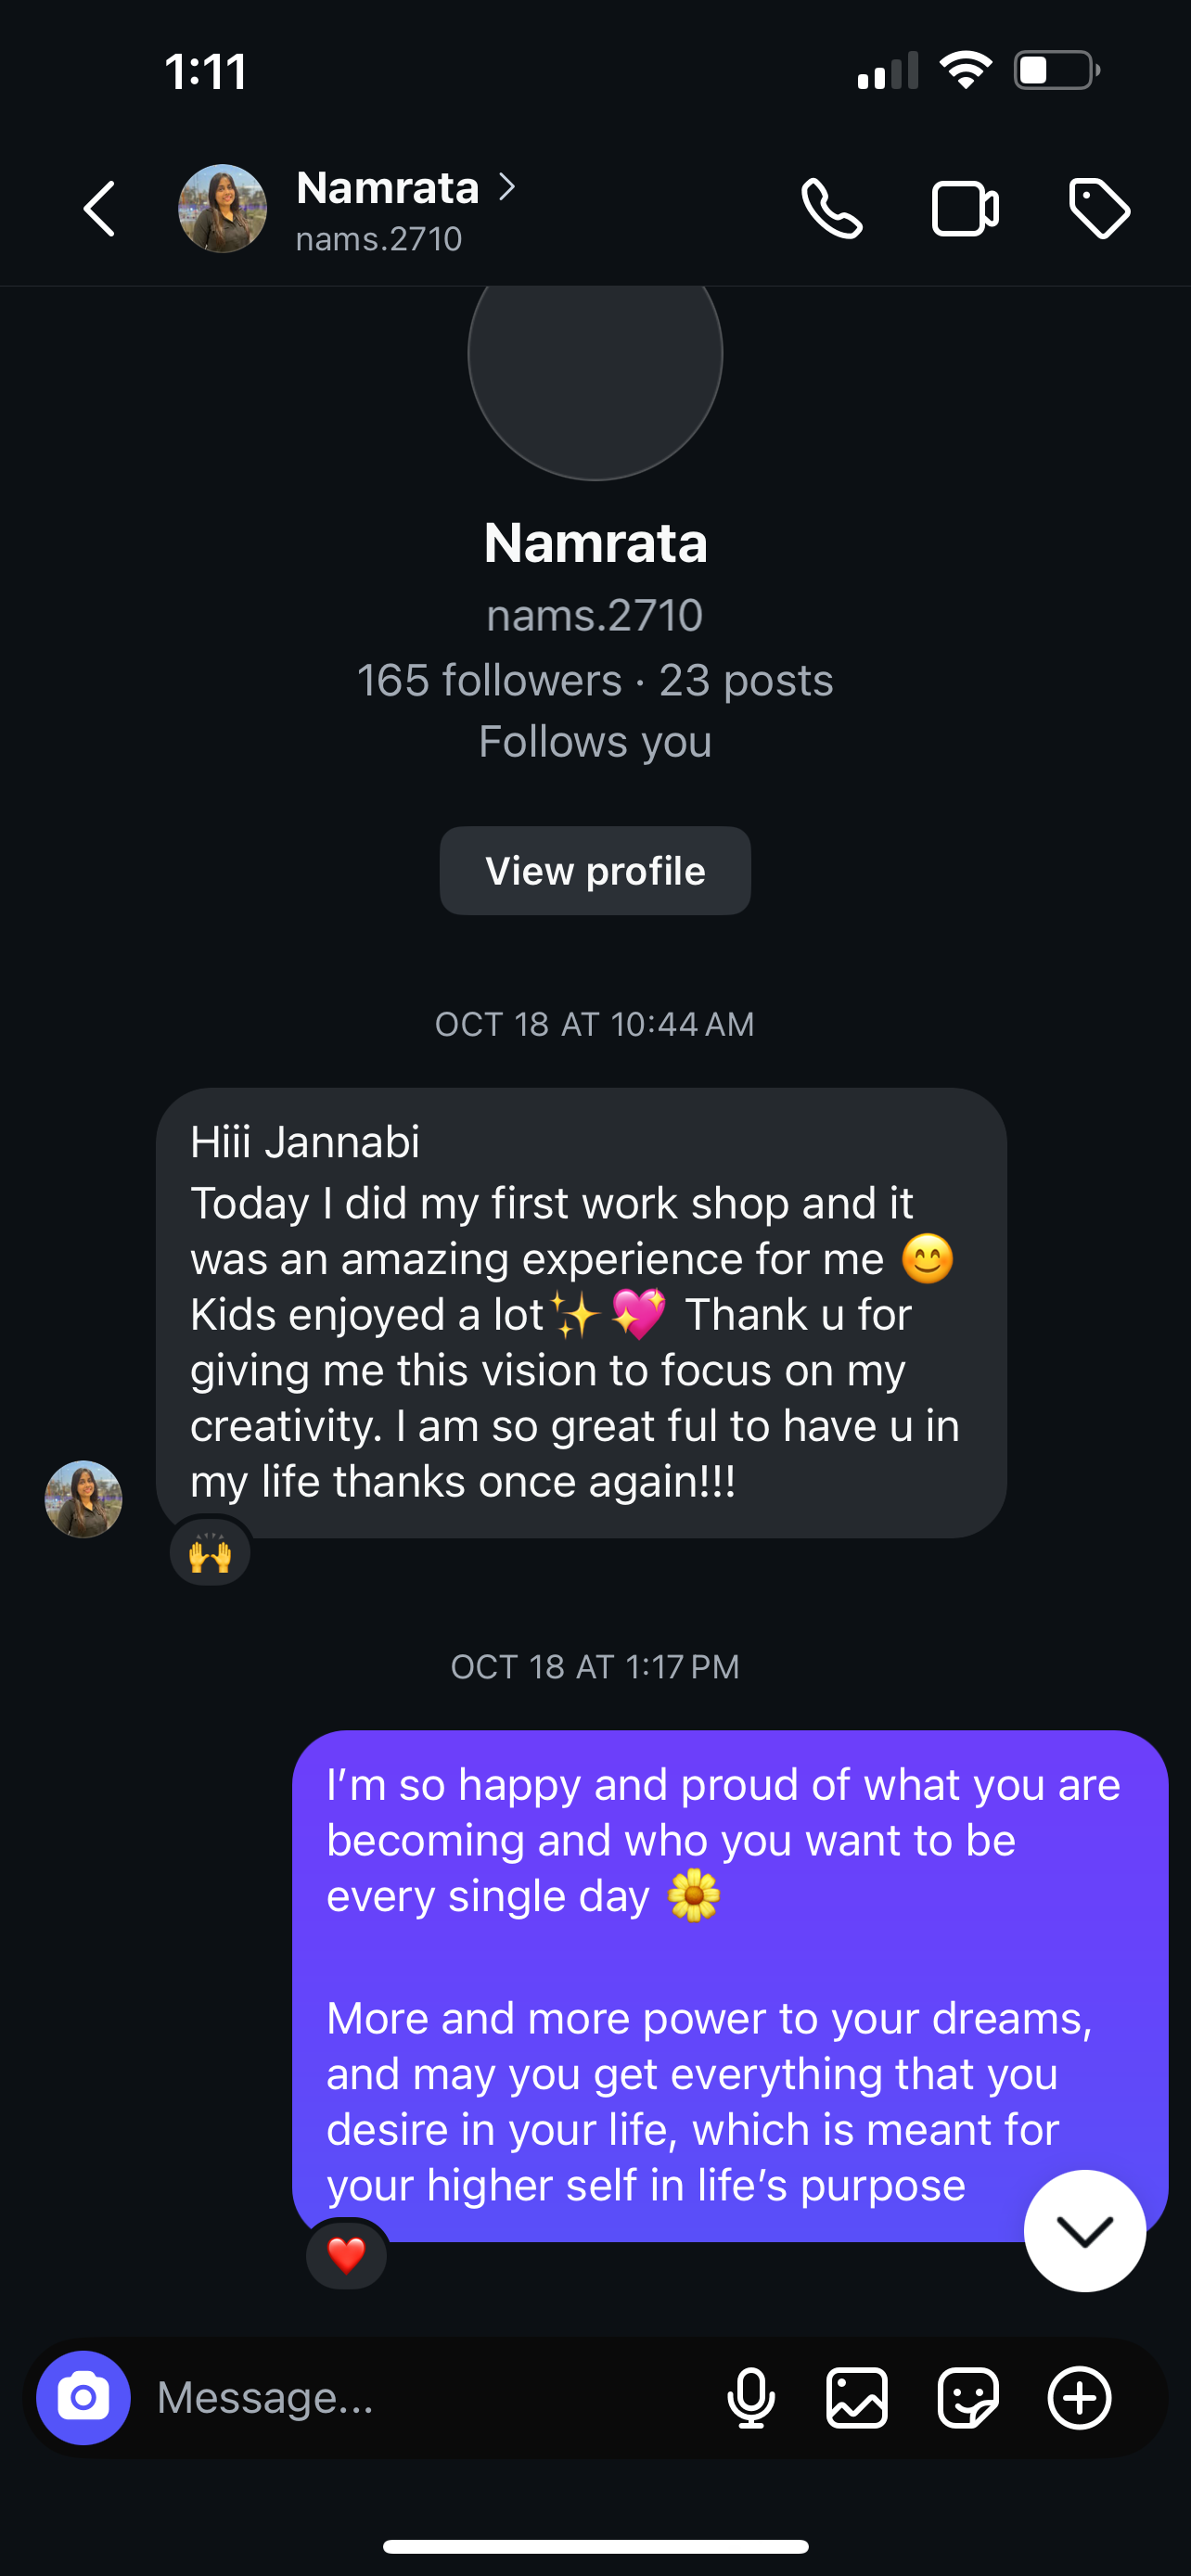Screen dimensions: 1191x2576
Task: Open the photo gallery icon
Action: 857,2397
